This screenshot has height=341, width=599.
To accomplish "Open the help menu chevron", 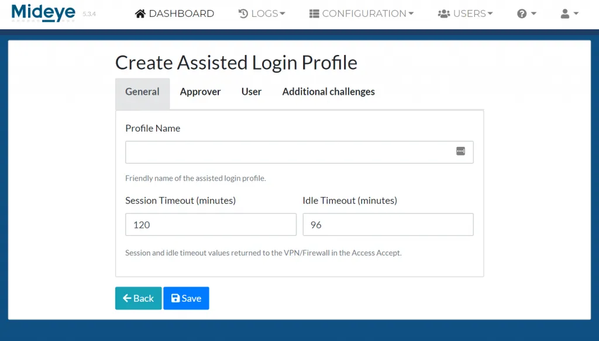I will [x=532, y=13].
